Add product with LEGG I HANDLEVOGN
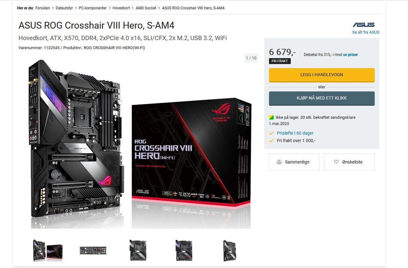The width and height of the screenshot is (408, 268). [322, 75]
